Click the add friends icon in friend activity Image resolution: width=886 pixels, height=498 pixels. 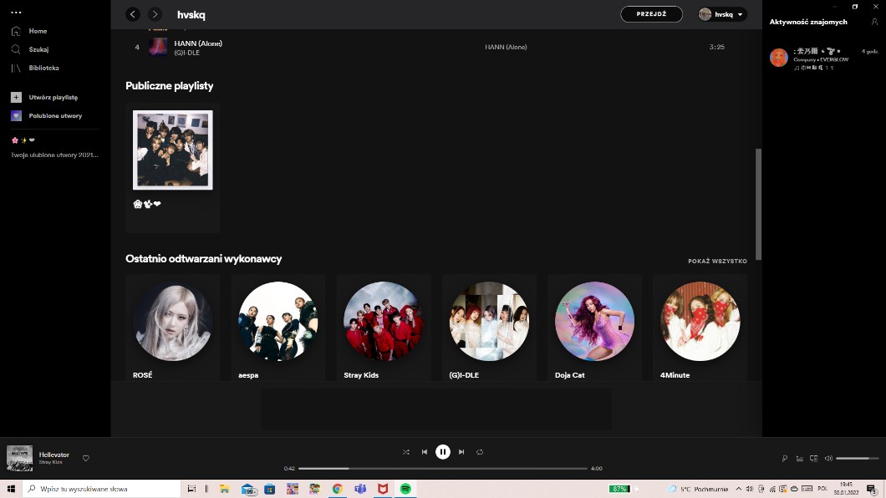pyautogui.click(x=874, y=22)
